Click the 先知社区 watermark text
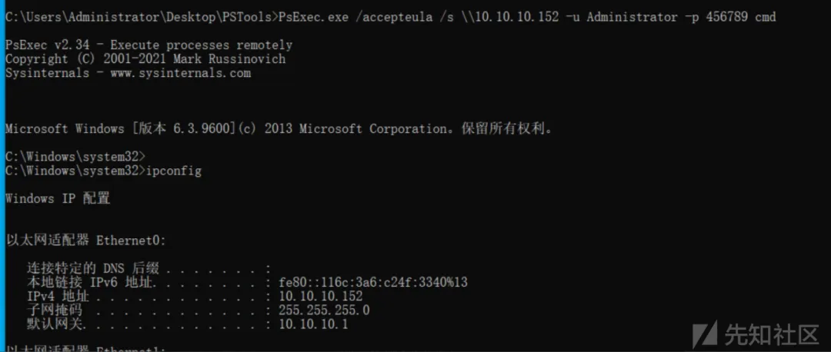831x352 pixels. (x=771, y=334)
